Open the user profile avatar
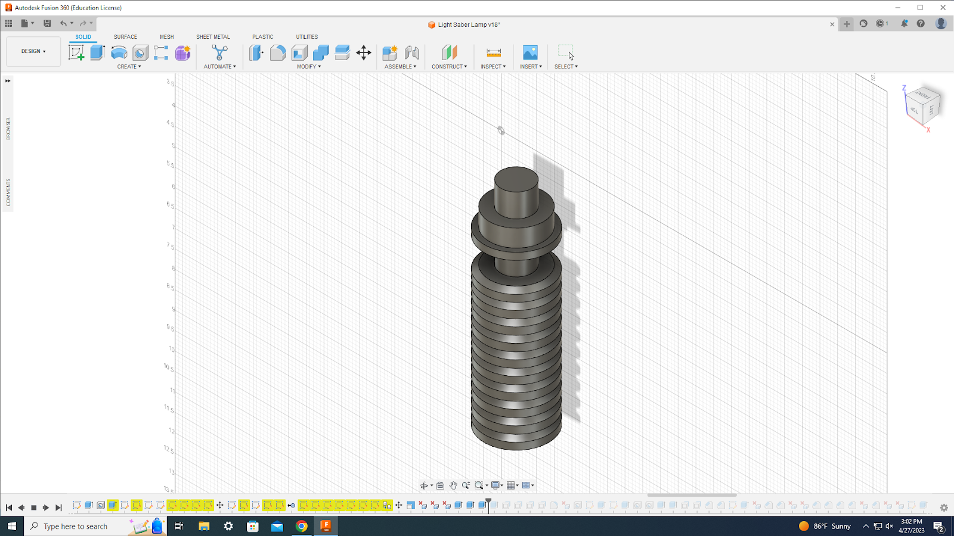Screen dimensions: 954x536 (941, 24)
